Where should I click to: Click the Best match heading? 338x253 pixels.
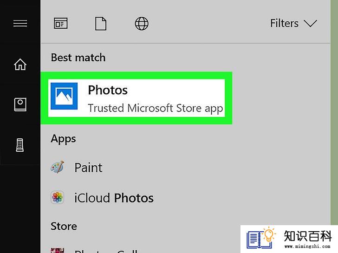point(78,58)
